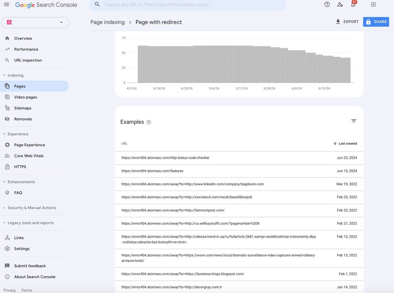The width and height of the screenshot is (394, 293).
Task: Open the Google apps grid
Action: pos(373,5)
